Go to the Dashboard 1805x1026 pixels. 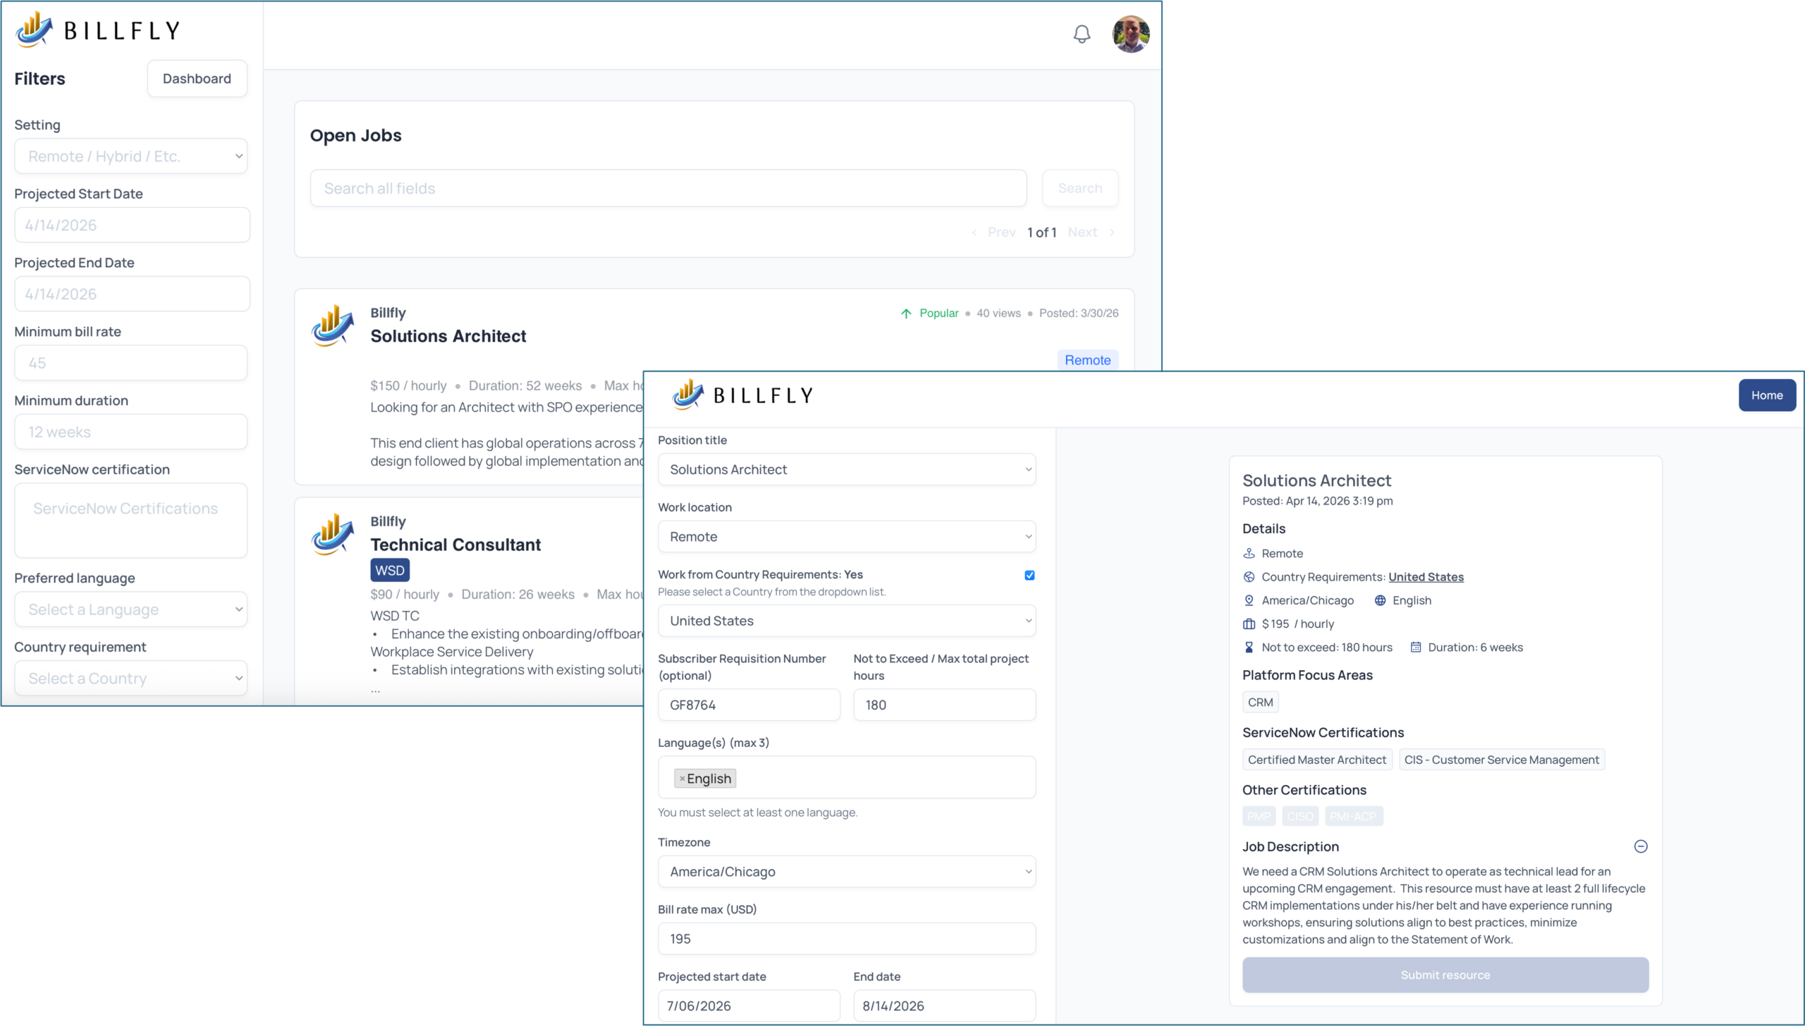[x=197, y=78]
